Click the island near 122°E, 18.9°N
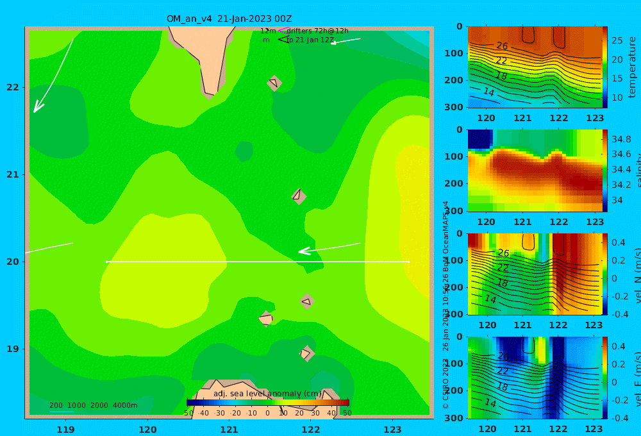The image size is (641, 436). click(x=306, y=353)
